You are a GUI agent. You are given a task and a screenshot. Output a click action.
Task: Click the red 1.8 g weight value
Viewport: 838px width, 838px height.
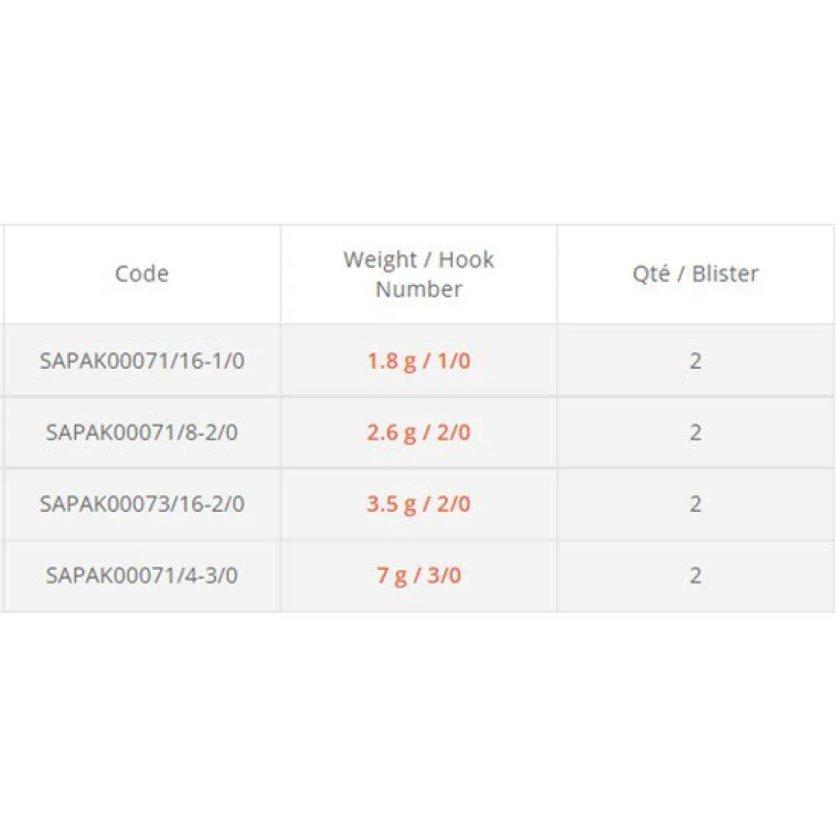pos(388,361)
